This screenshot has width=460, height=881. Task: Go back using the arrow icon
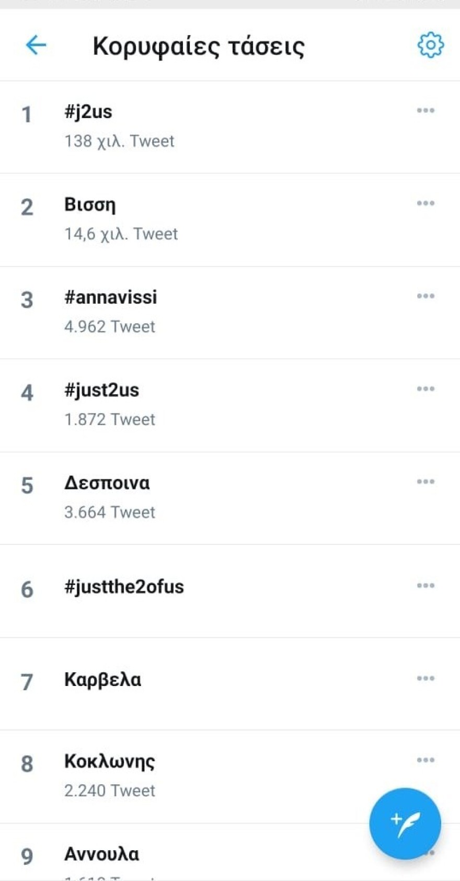click(36, 45)
